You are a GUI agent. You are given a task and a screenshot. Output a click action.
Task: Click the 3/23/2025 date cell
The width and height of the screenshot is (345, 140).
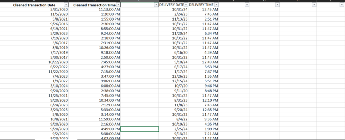(x=34, y=110)
